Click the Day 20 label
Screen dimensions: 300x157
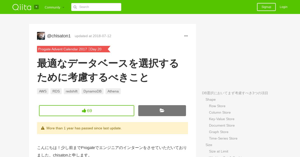point(96,49)
